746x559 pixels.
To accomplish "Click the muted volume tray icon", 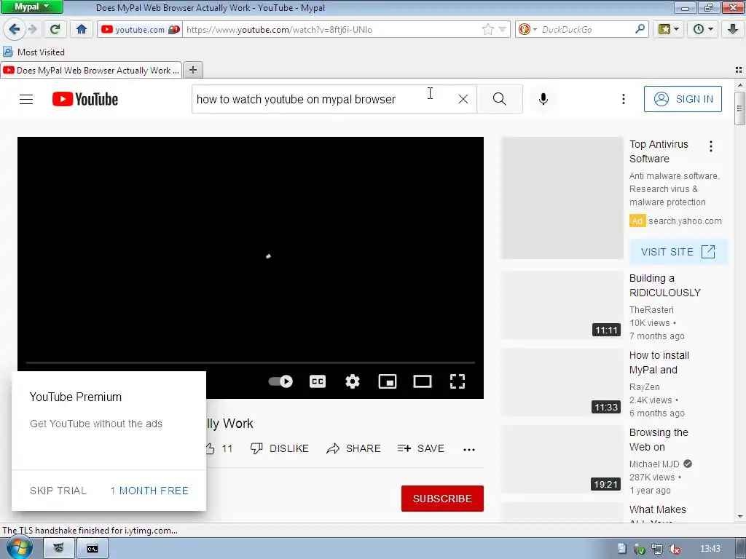I will [674, 549].
